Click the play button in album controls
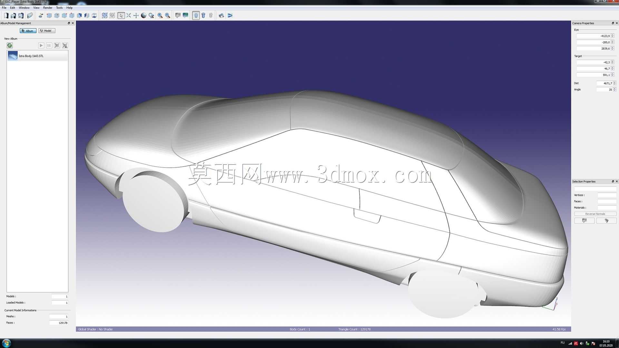 coord(41,45)
